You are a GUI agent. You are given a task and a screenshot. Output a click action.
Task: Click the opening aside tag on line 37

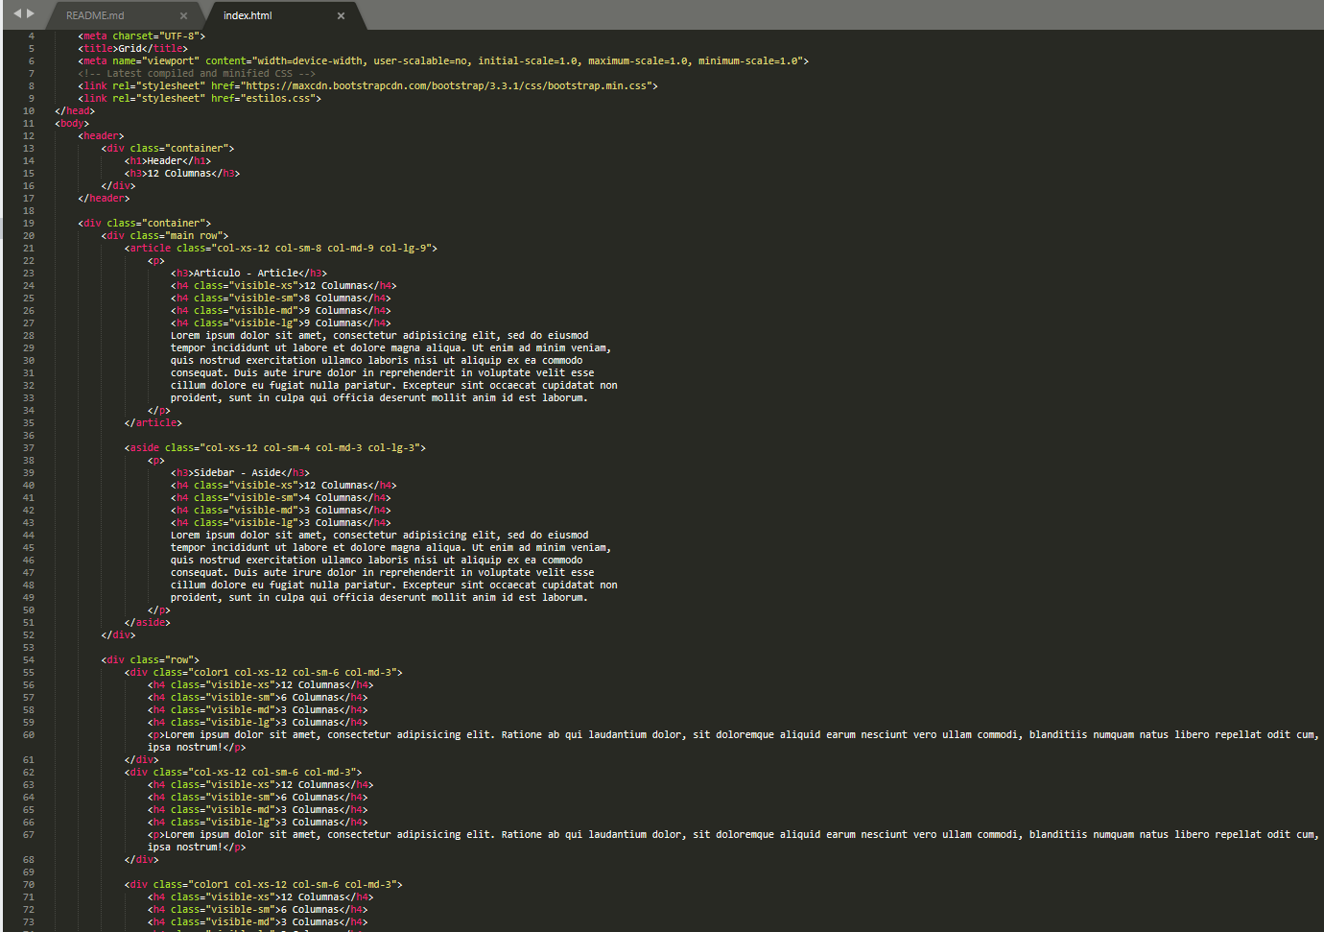tap(144, 448)
